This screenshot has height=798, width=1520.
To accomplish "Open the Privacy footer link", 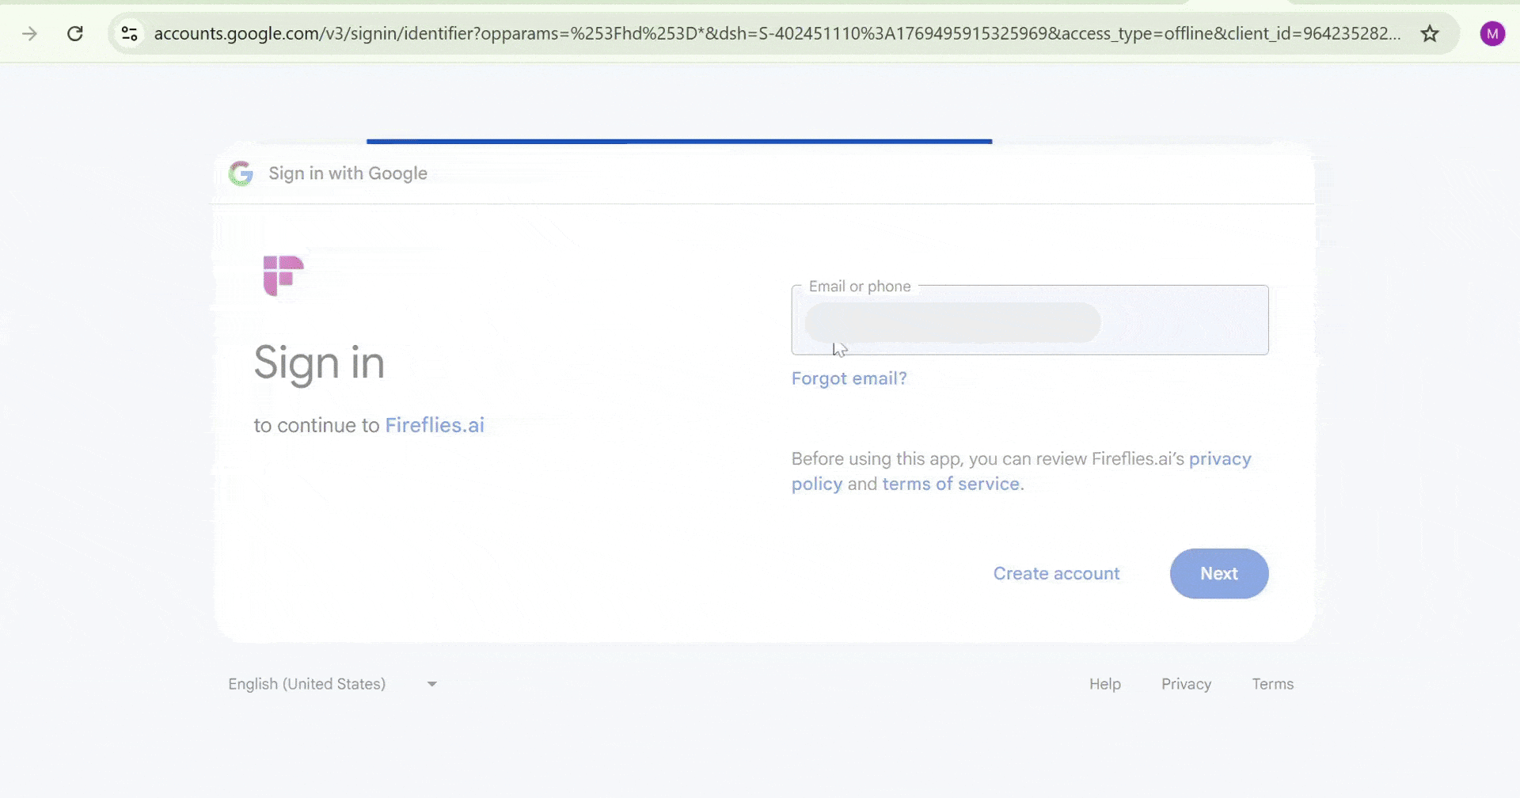I will (1186, 684).
